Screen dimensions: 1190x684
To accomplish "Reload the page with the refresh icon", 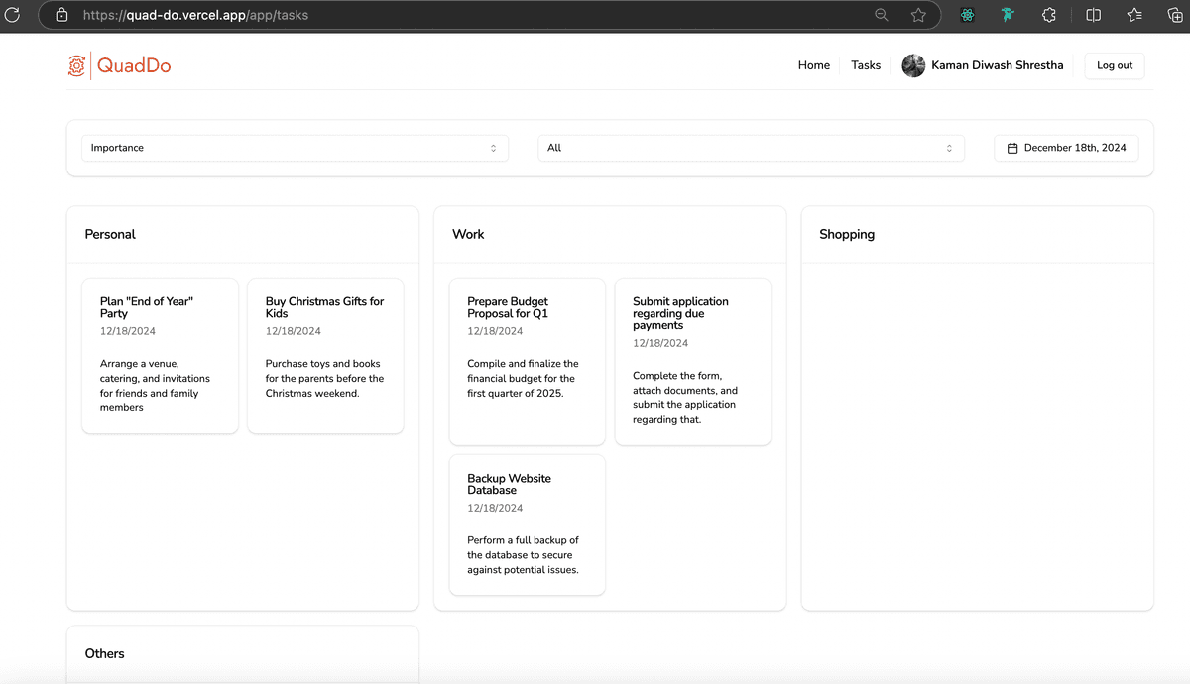I will click(13, 15).
